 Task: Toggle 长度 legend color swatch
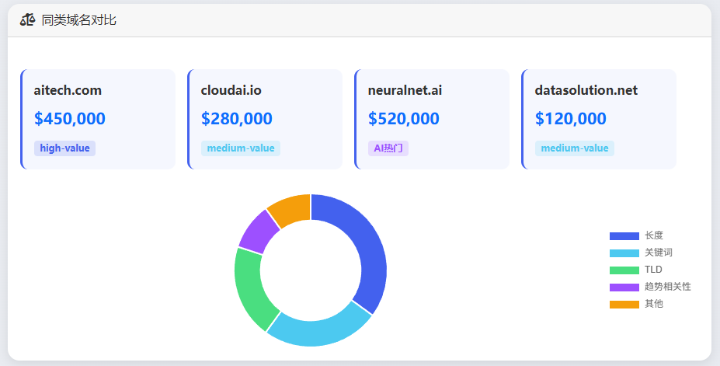pyautogui.click(x=624, y=236)
